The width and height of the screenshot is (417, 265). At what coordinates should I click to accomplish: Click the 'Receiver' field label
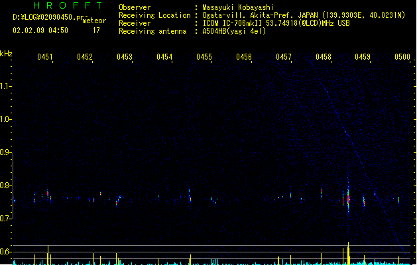[x=135, y=23]
